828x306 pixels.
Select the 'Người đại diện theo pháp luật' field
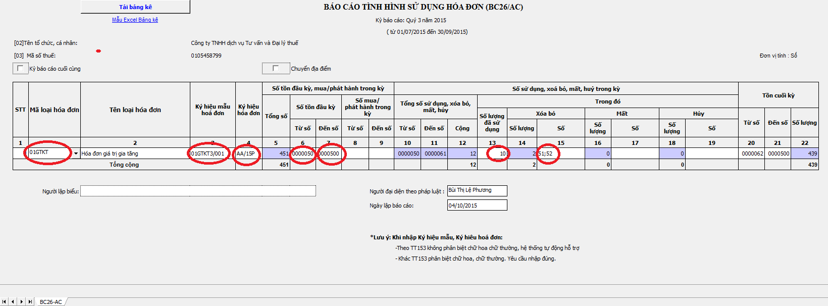click(x=477, y=190)
